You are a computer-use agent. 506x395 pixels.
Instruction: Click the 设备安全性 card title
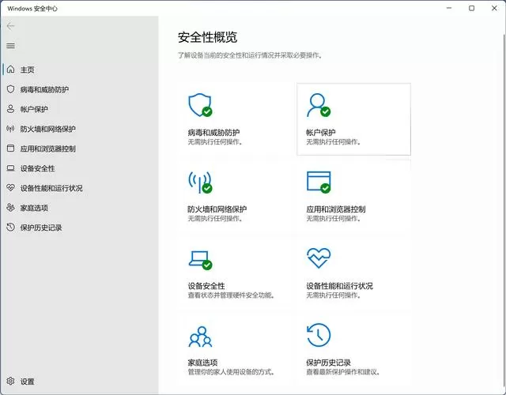(x=206, y=286)
